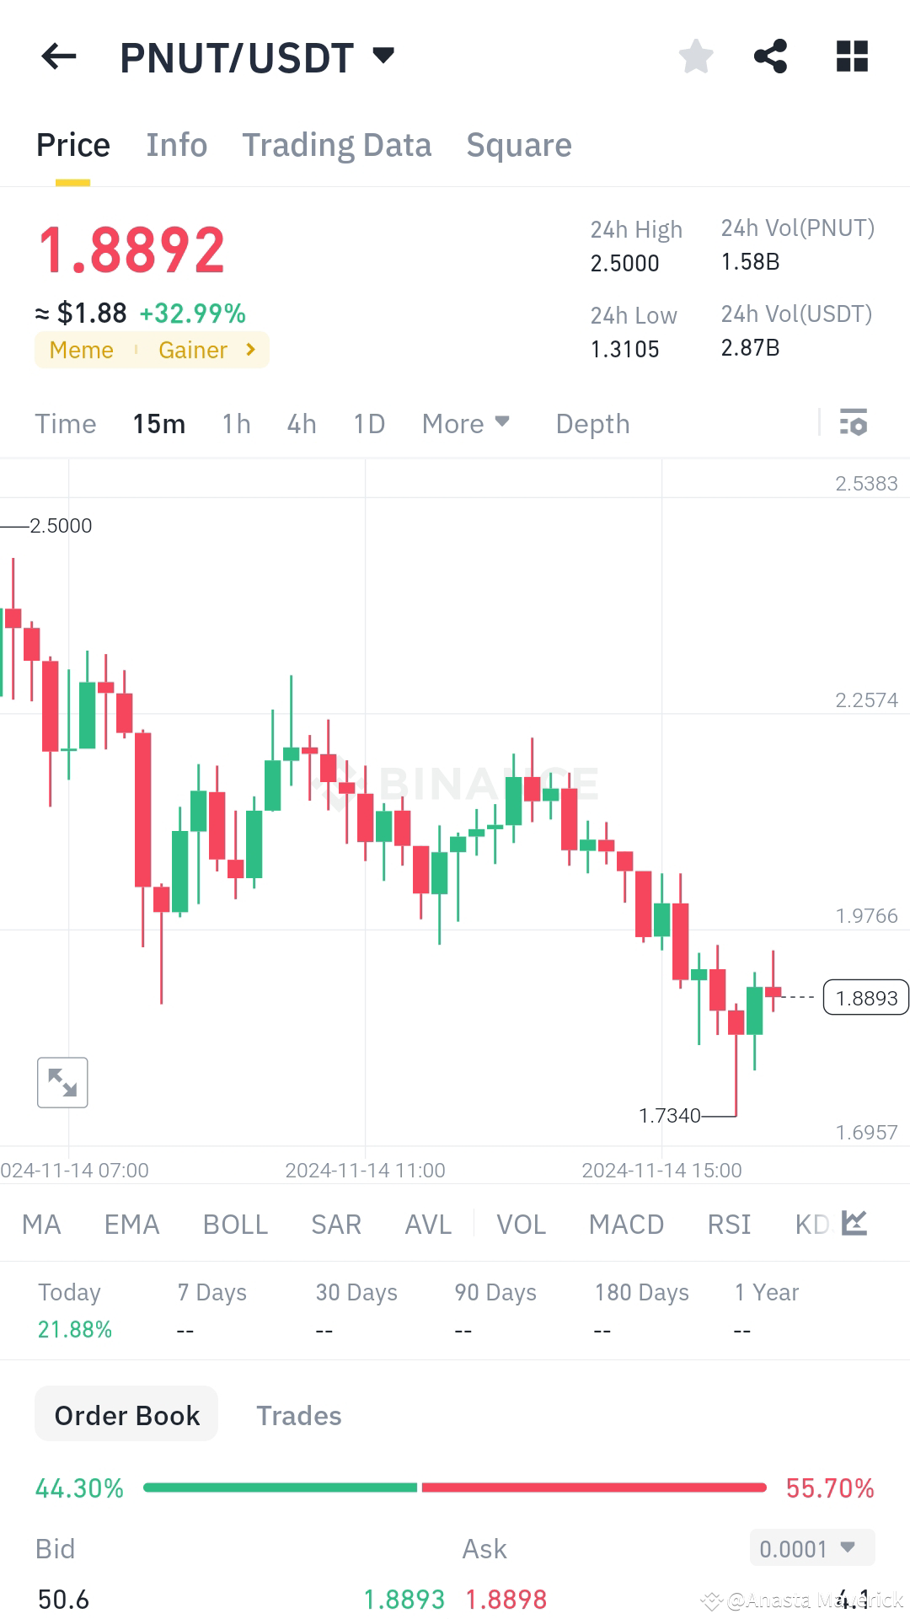This screenshot has height=1619, width=910.
Task: Switch to the Trading Data tab
Action: pos(337,144)
